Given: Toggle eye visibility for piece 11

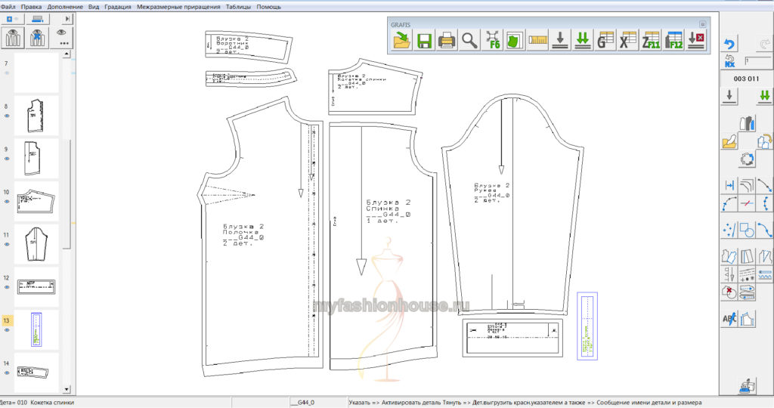Looking at the screenshot, I should point(7,243).
